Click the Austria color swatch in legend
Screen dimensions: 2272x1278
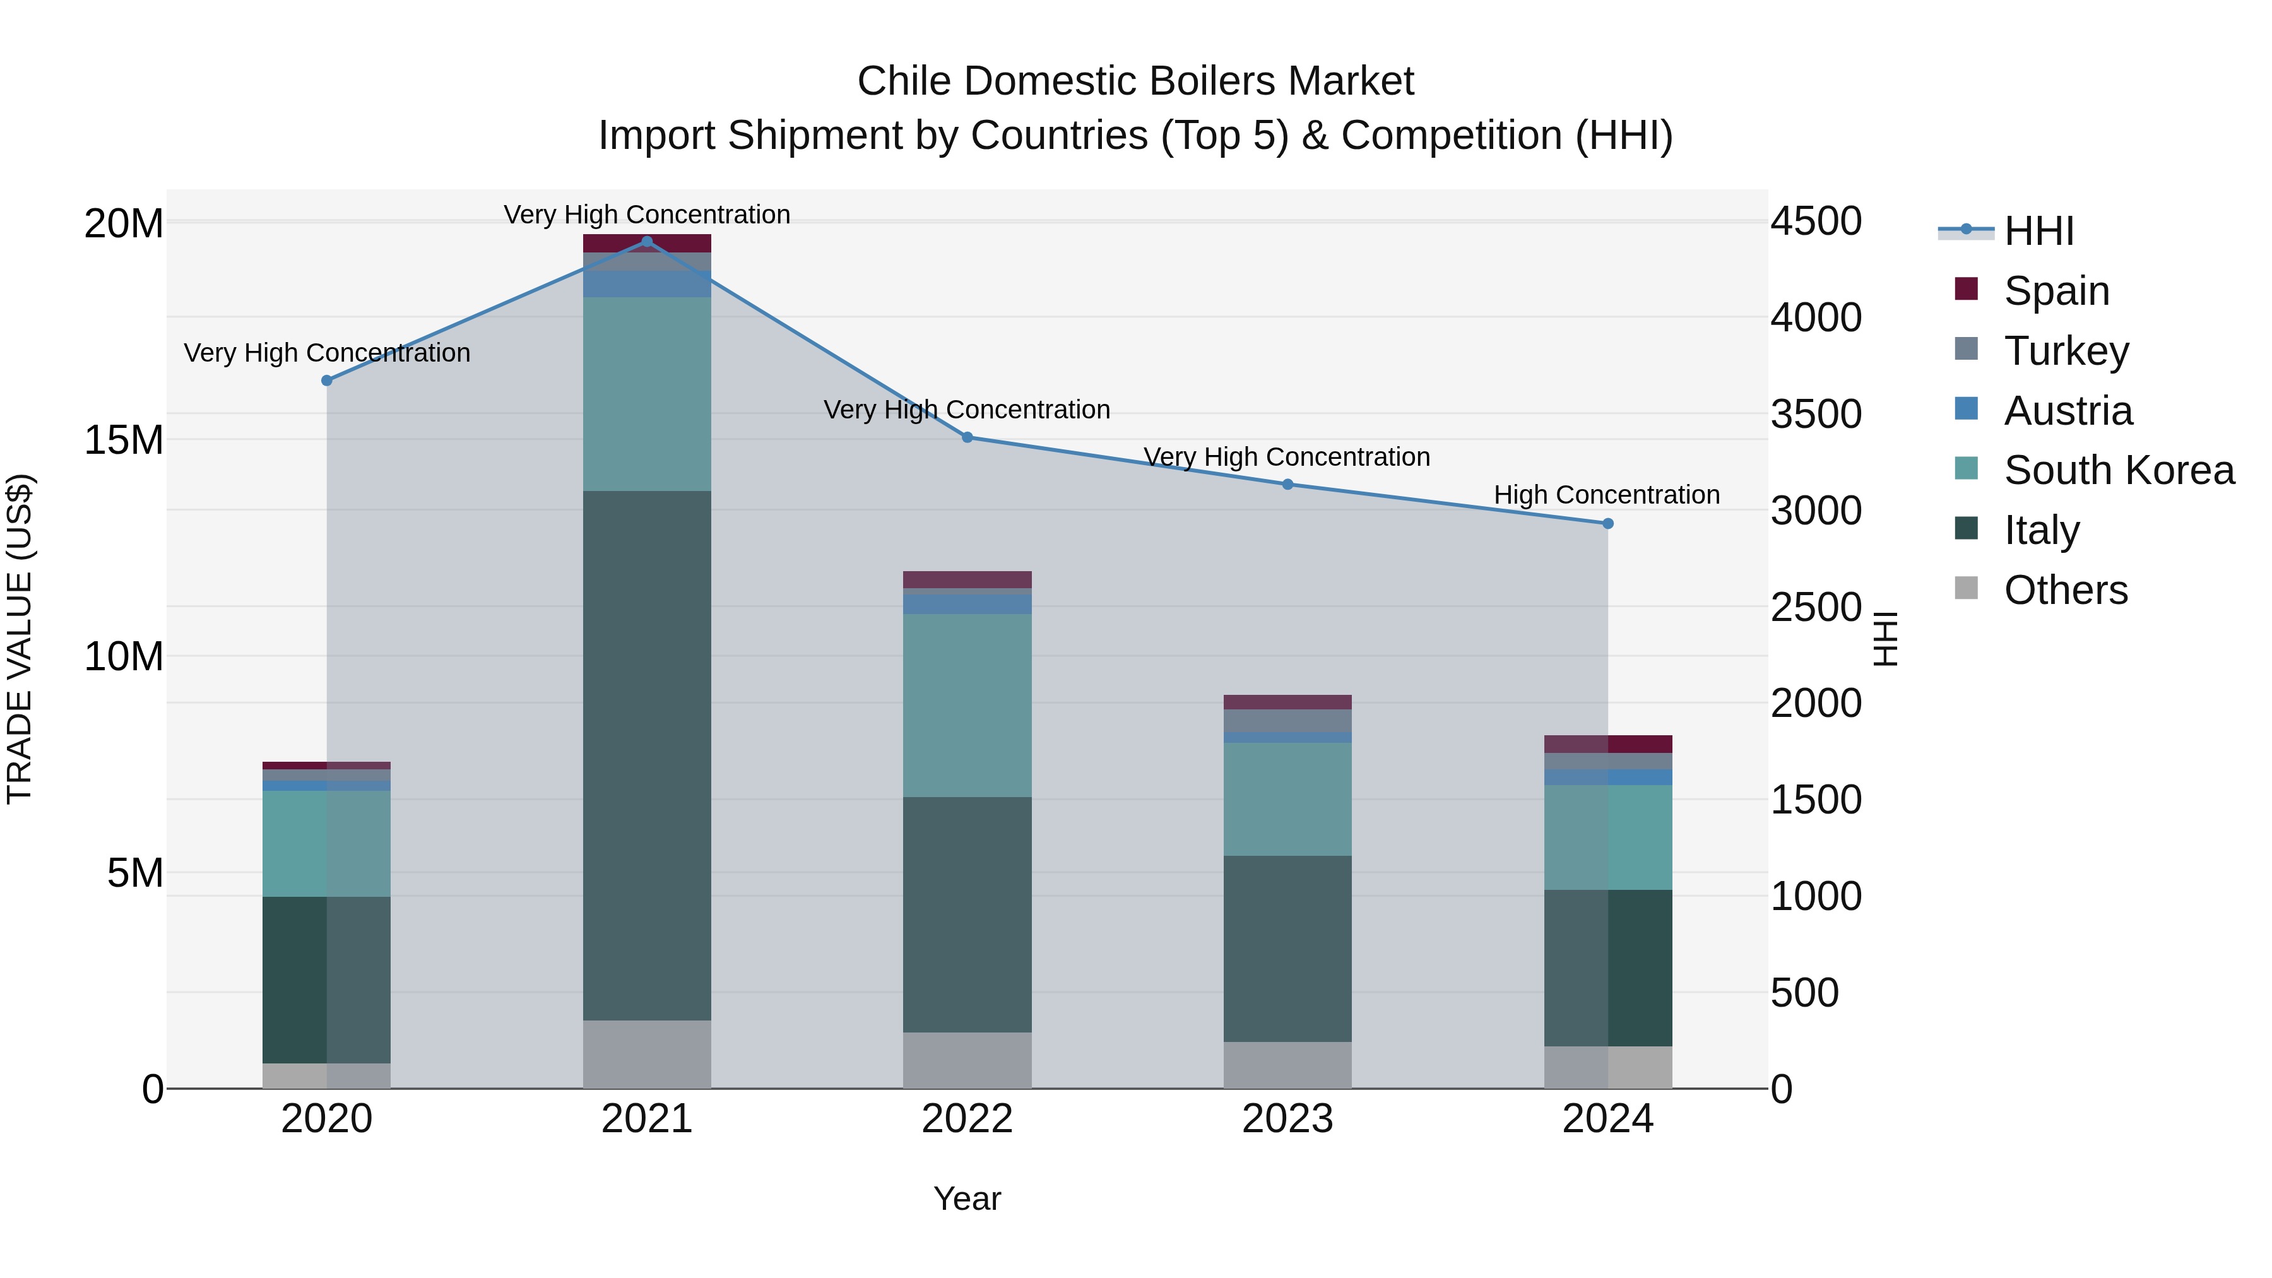click(x=1966, y=408)
